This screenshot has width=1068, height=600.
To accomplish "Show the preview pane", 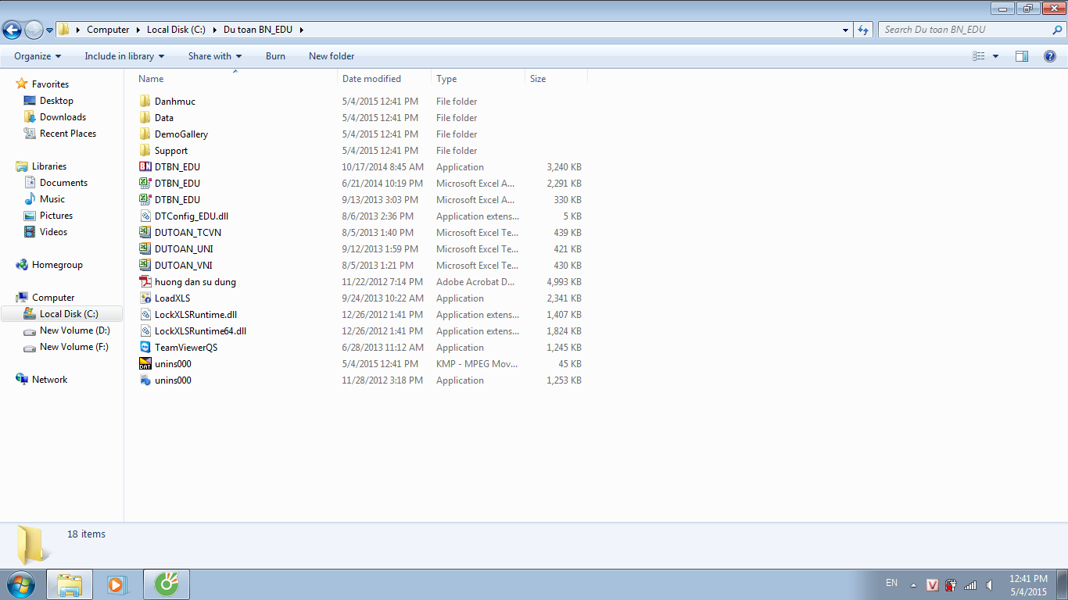I will point(1021,56).
